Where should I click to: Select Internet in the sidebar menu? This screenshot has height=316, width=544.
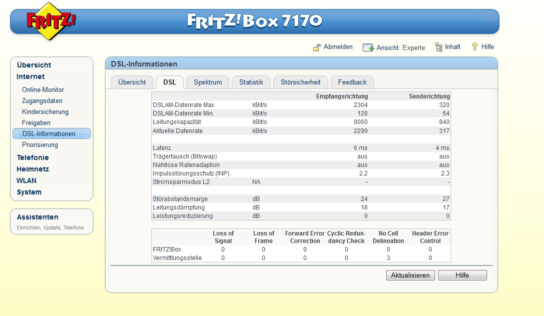pyautogui.click(x=30, y=76)
